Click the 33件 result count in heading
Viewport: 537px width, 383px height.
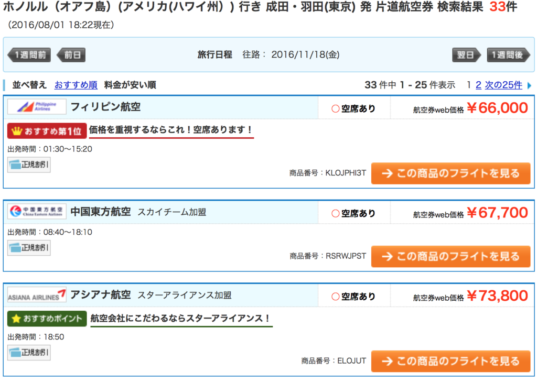pyautogui.click(x=503, y=7)
